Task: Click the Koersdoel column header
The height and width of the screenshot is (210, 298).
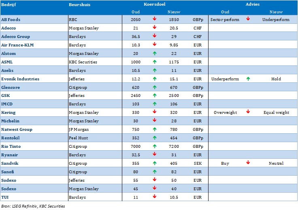Action: [x=154, y=4]
